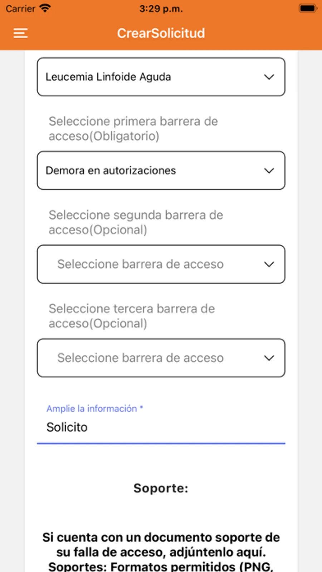The height and width of the screenshot is (572, 322).
Task: Focus the Amplie la información text field
Action: pos(161,427)
